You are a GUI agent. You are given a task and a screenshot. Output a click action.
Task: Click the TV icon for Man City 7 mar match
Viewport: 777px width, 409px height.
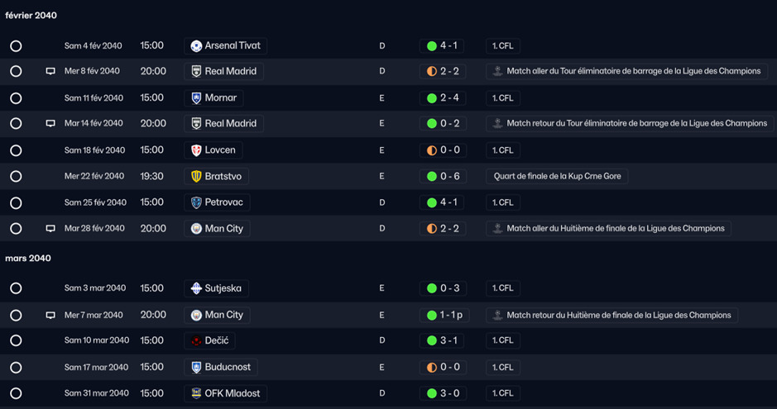pyautogui.click(x=50, y=315)
